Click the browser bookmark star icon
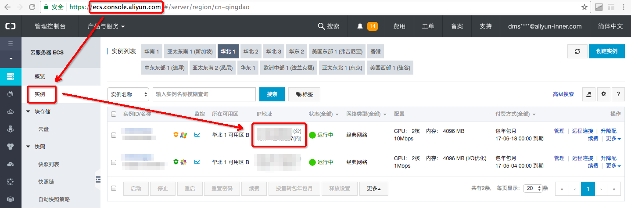This screenshot has width=631, height=208. coord(584,7)
